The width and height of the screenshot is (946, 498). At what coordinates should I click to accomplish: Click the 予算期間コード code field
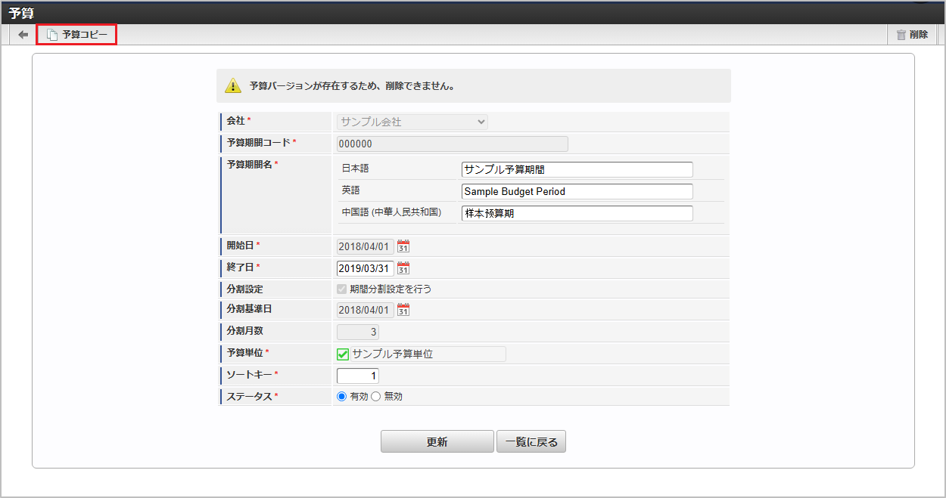(452, 144)
